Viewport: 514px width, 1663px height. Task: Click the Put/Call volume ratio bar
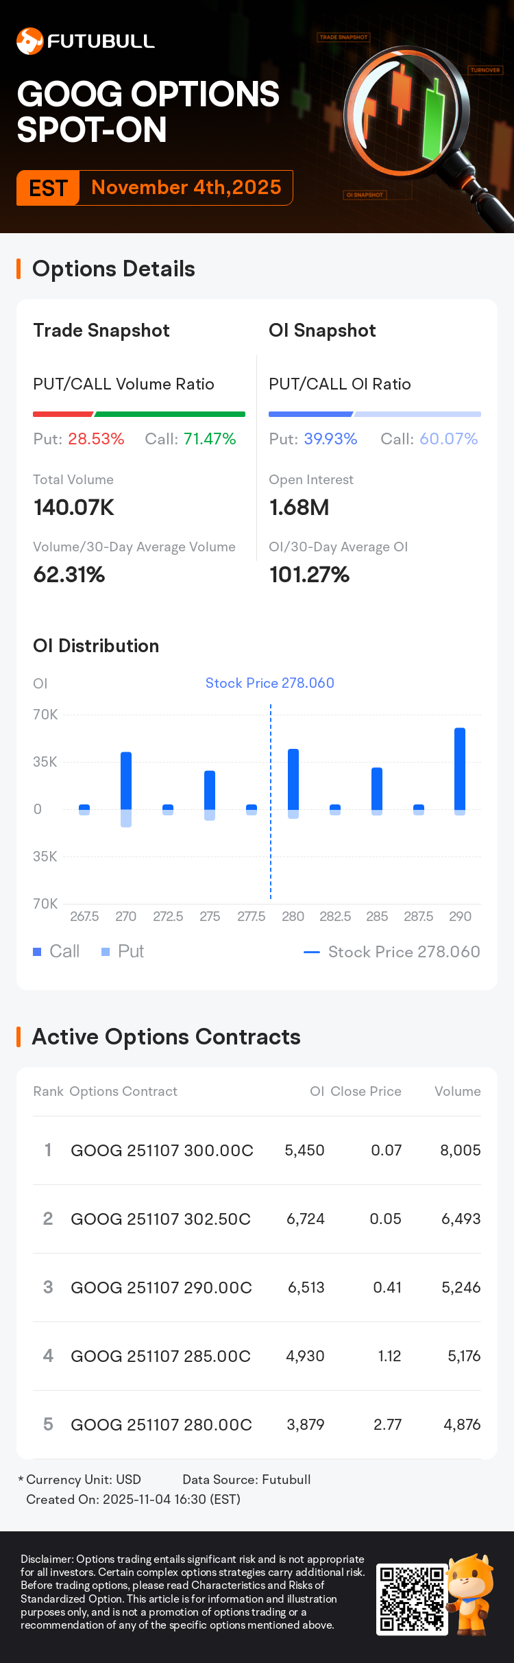139,414
